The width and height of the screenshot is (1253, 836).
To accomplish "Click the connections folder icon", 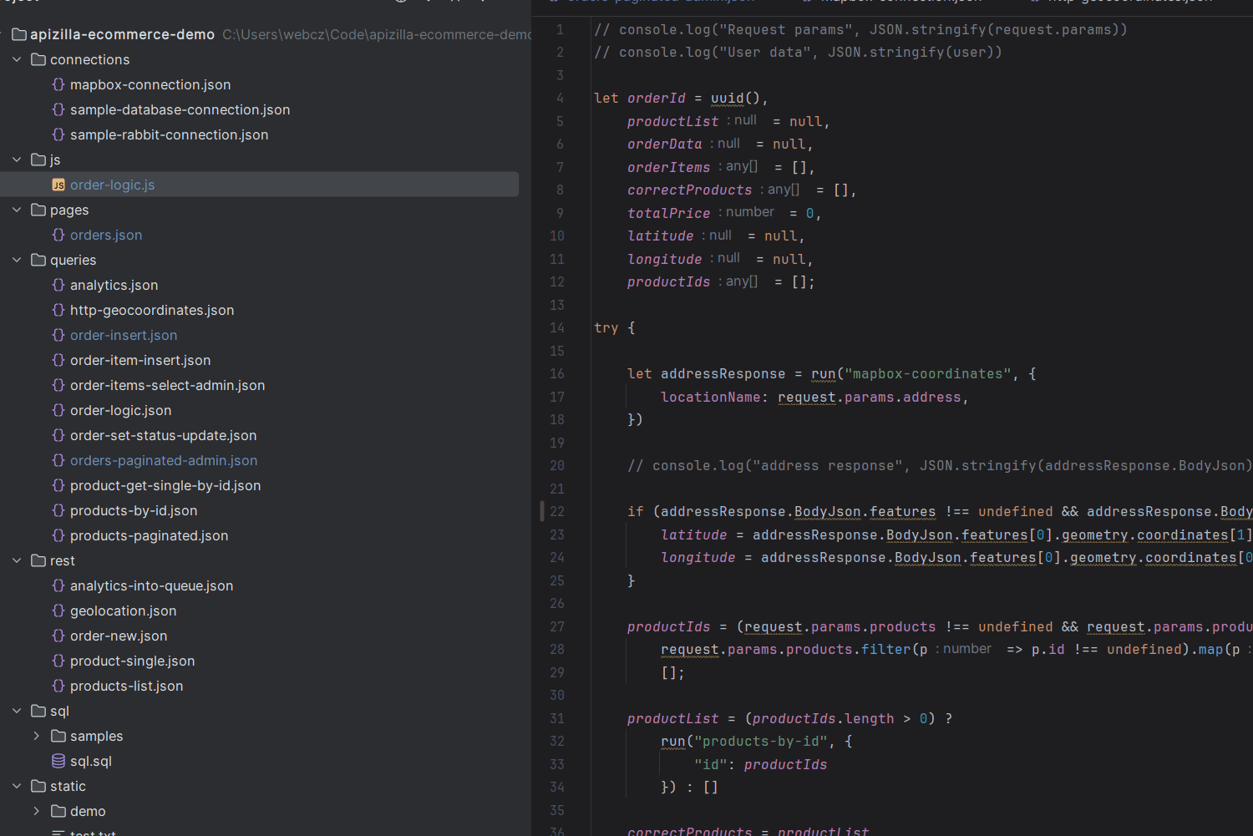I will click(x=38, y=59).
